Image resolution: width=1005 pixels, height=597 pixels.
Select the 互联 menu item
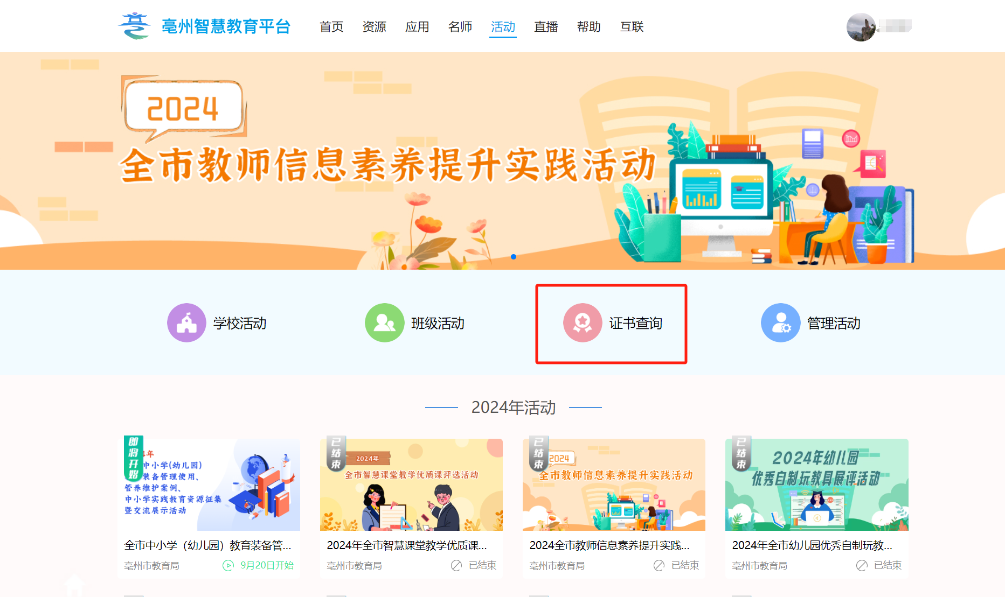632,27
